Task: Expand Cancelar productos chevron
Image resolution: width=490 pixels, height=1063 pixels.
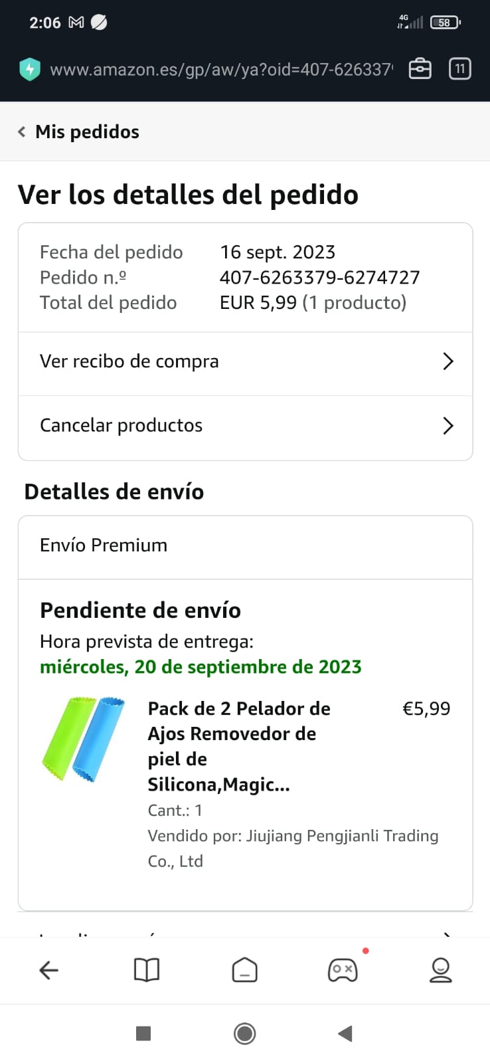Action: click(x=448, y=426)
